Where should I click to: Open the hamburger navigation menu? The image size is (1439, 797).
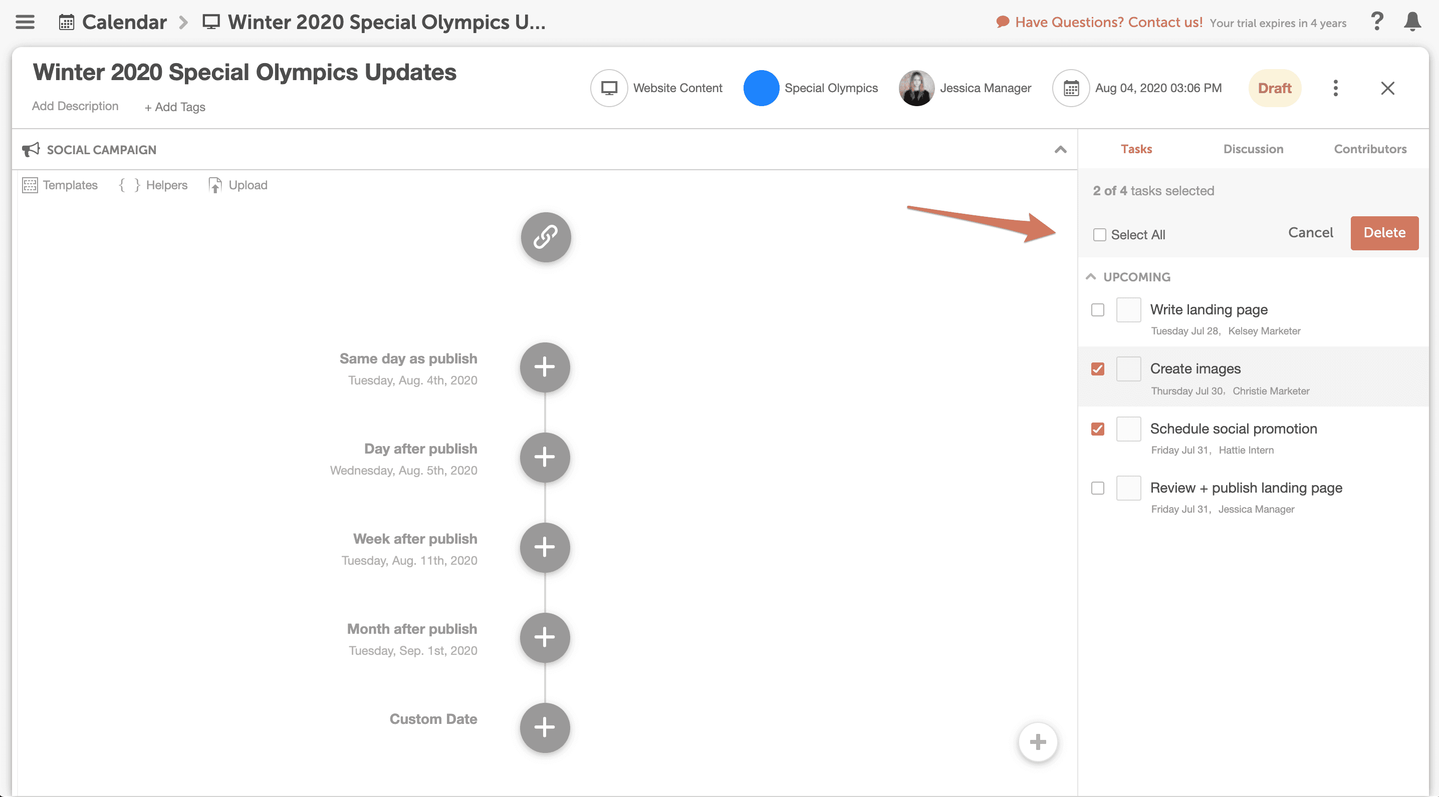(25, 23)
